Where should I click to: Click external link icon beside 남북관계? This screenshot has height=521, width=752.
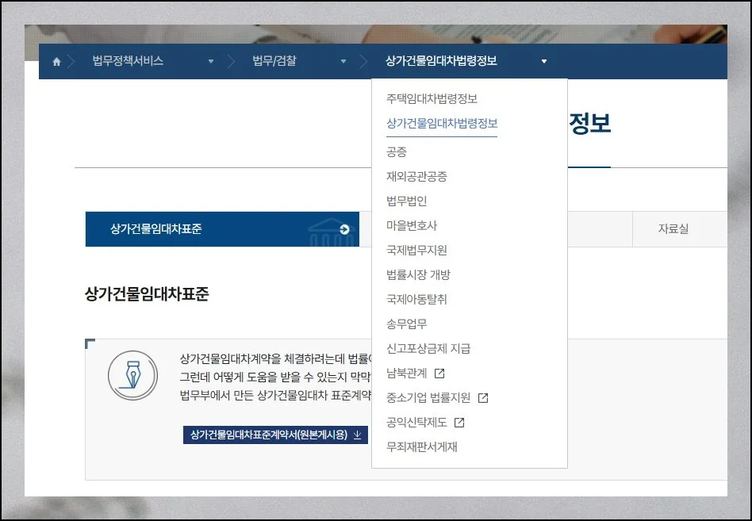coord(439,374)
